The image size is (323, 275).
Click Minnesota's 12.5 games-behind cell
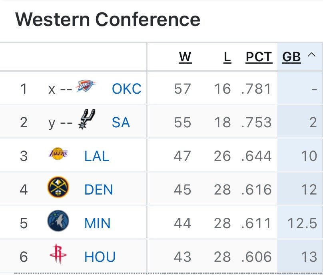[x=302, y=223]
